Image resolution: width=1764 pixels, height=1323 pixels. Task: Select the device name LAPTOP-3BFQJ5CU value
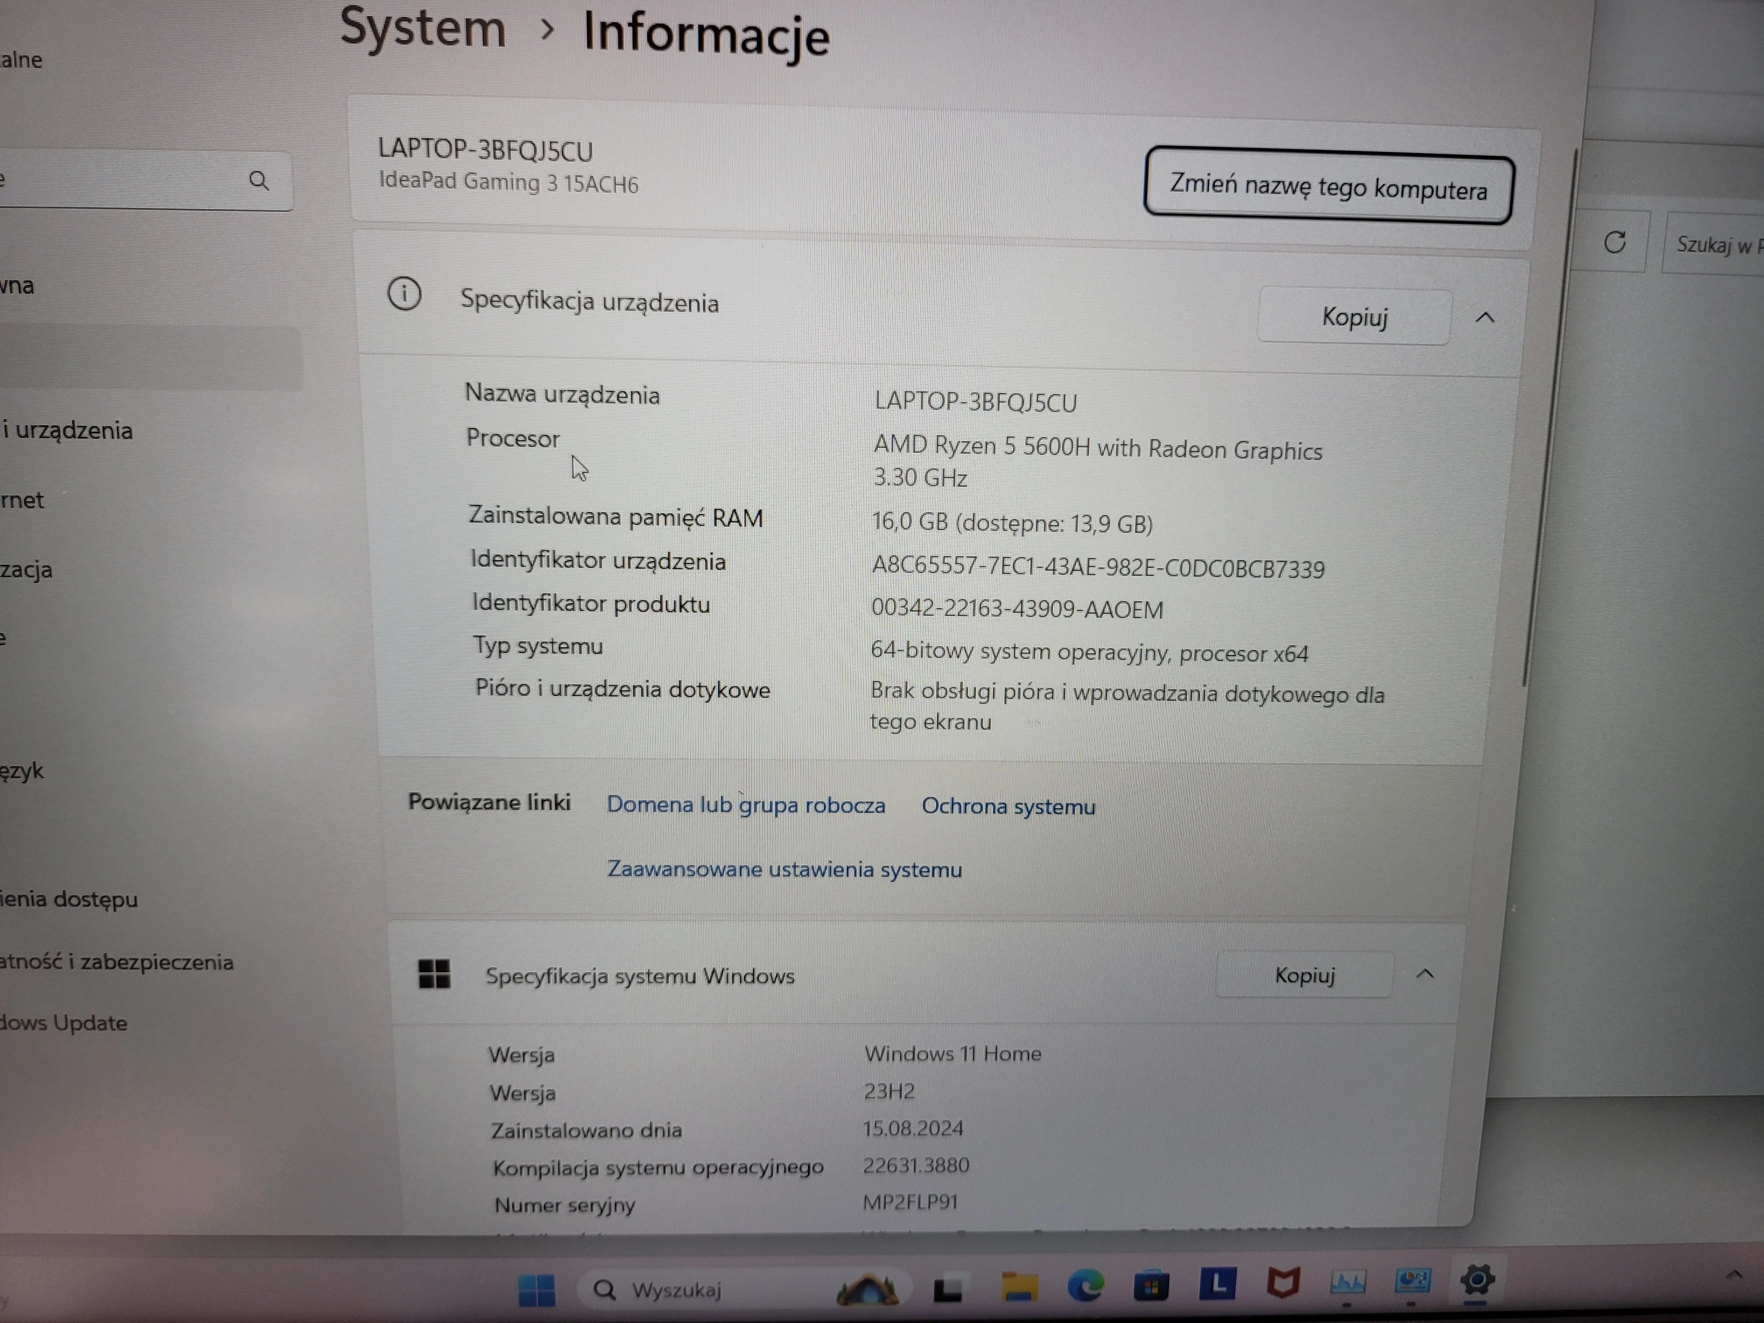click(976, 402)
